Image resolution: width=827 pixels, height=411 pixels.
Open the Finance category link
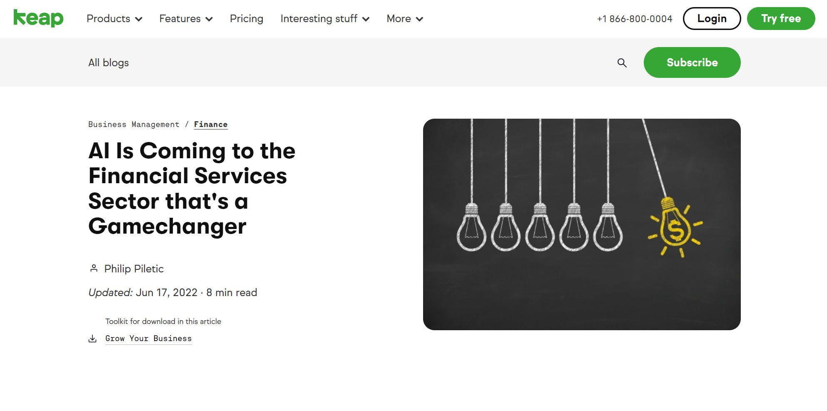pos(211,125)
